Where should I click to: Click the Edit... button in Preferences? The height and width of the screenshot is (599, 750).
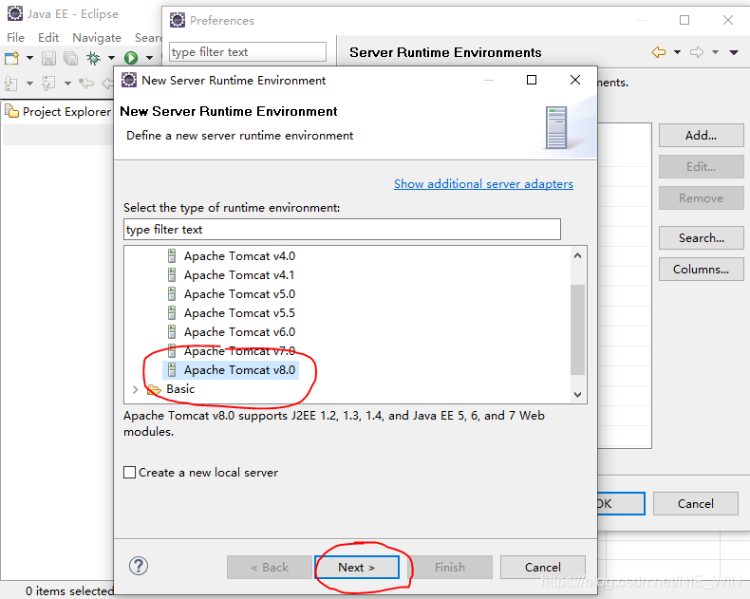point(702,166)
